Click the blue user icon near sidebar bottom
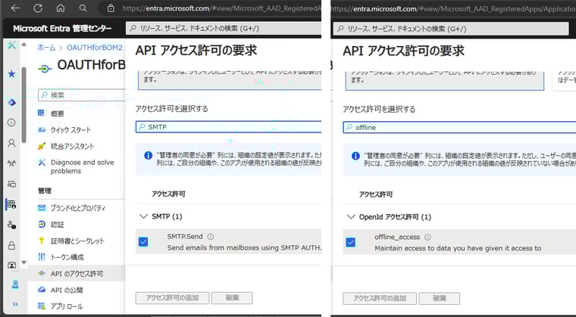The image size is (576, 317). coord(15,284)
